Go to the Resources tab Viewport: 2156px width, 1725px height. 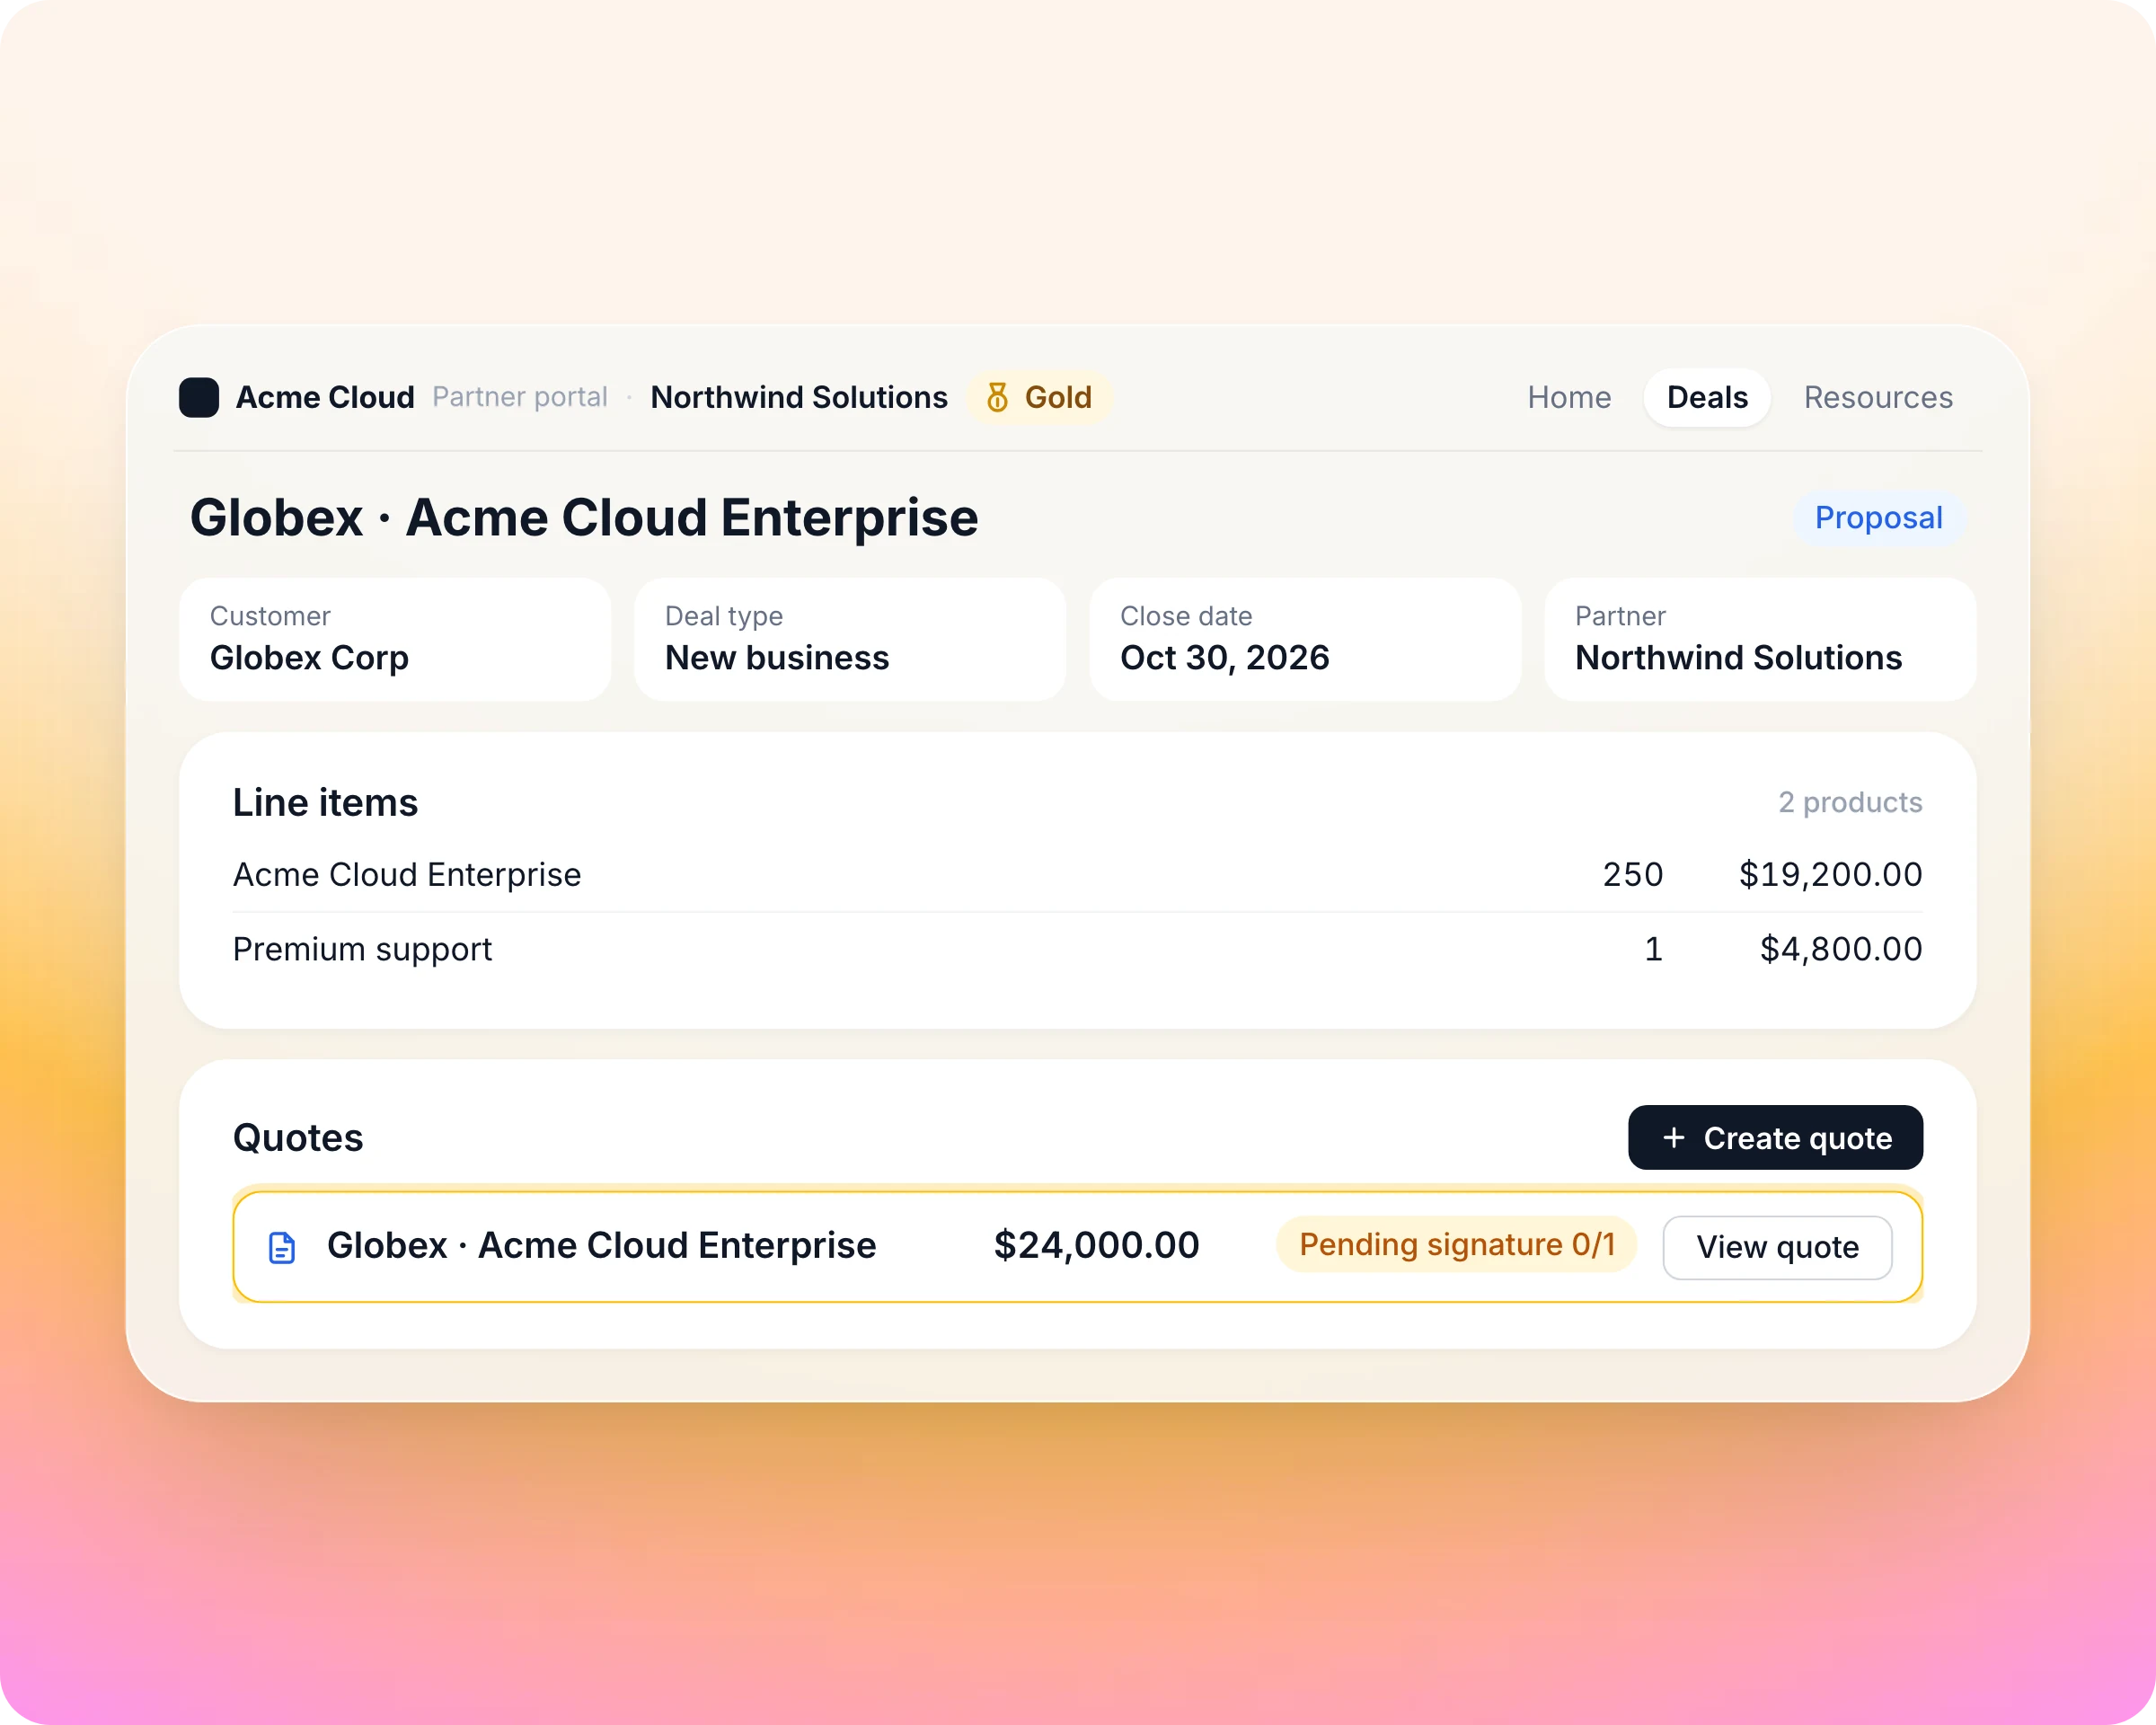pos(1878,397)
